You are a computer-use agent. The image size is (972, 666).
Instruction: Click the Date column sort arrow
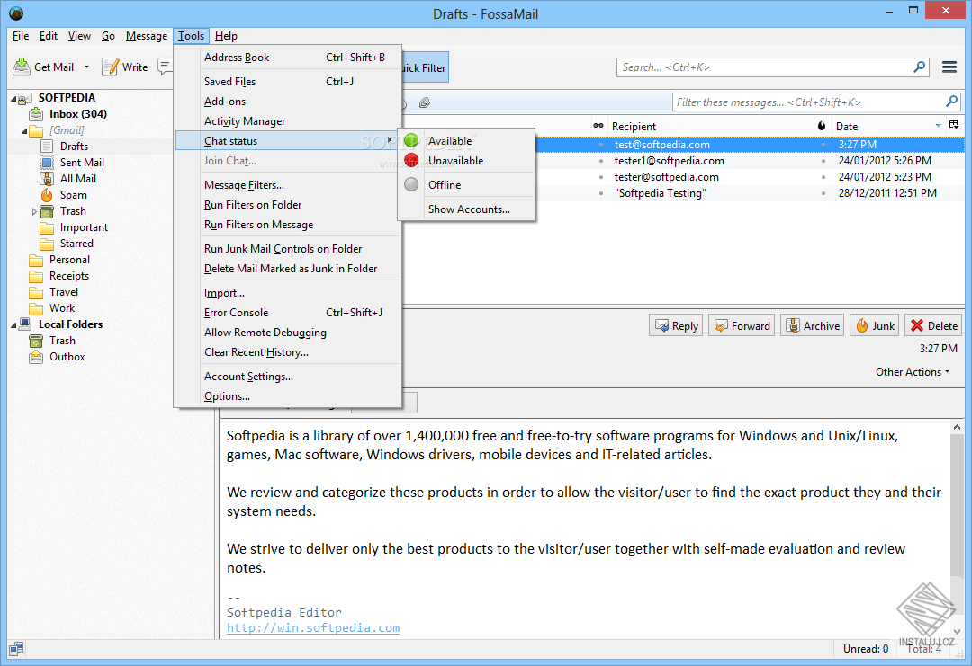[x=938, y=126]
